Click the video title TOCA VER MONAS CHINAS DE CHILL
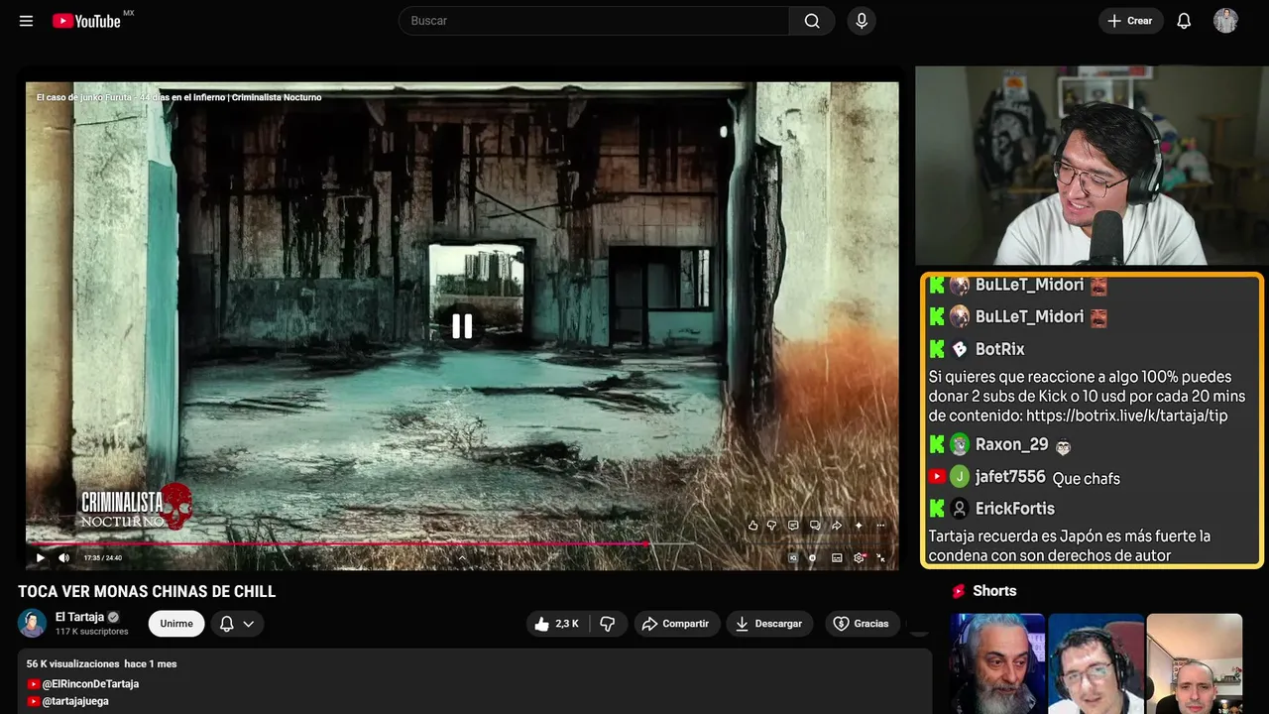 147,592
